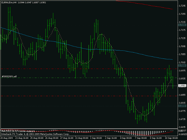Click the 20 Aug 2009 date label
The height and width of the screenshot is (140, 187).
[7, 138]
